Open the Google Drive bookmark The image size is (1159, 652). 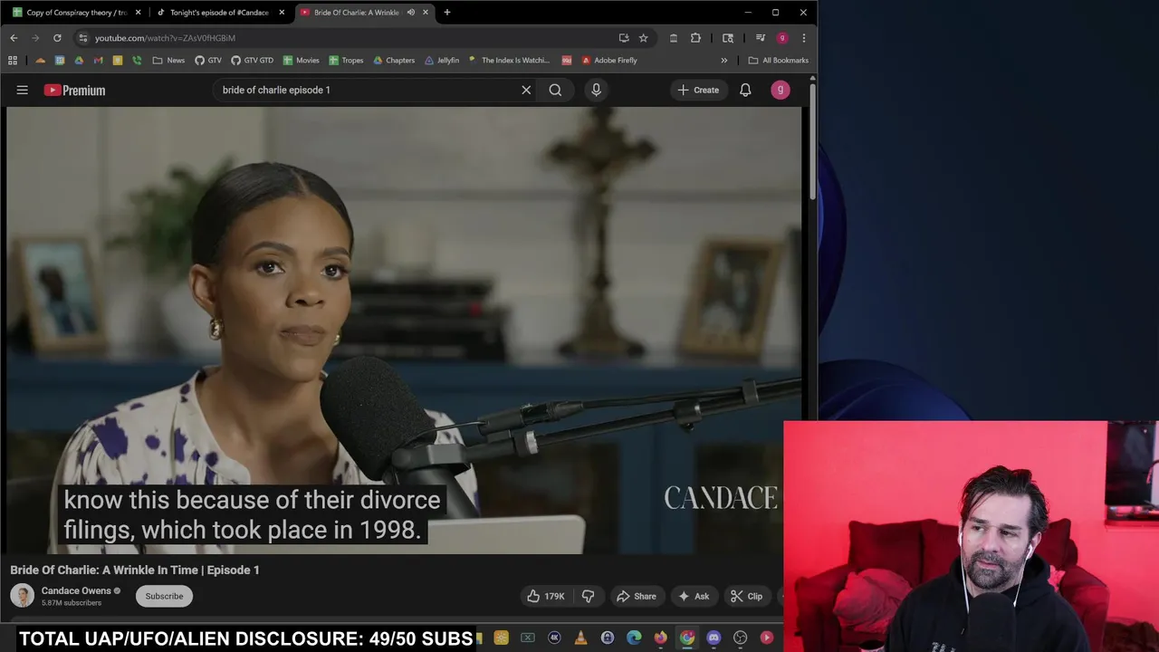coord(79,61)
